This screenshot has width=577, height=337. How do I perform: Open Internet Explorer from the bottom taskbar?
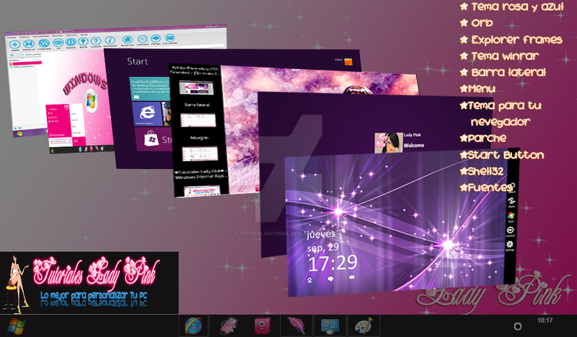point(194,325)
